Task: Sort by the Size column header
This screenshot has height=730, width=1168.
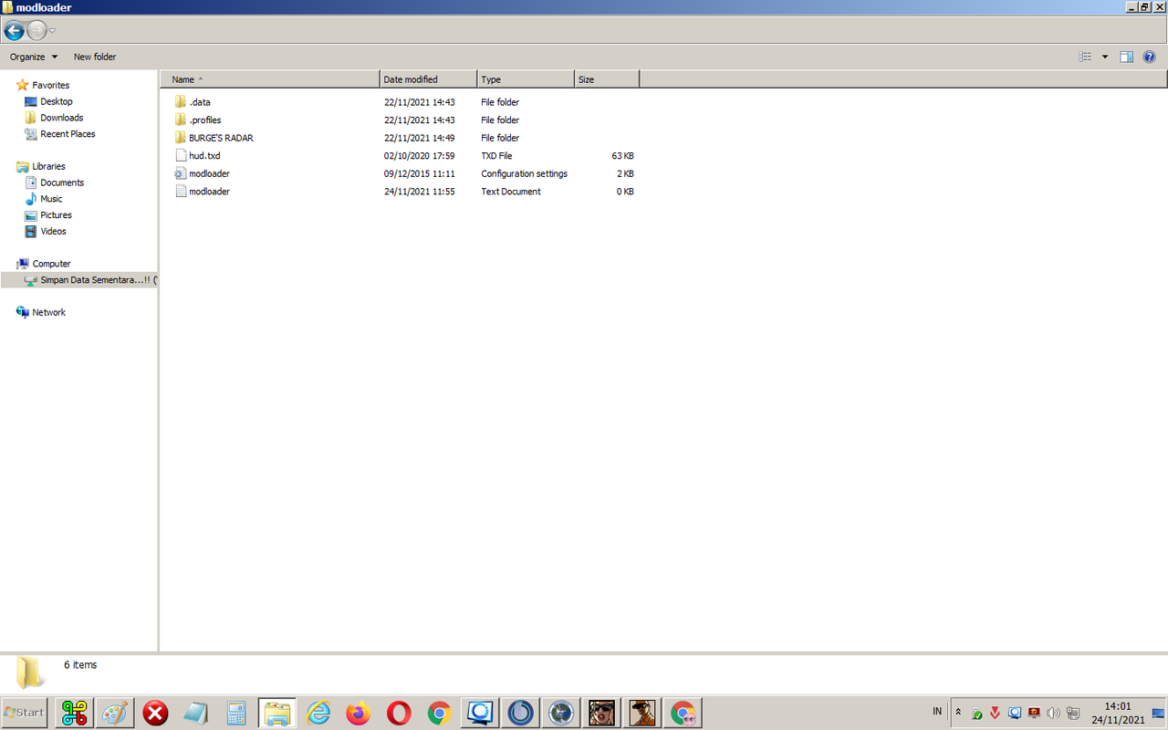Action: (607, 79)
